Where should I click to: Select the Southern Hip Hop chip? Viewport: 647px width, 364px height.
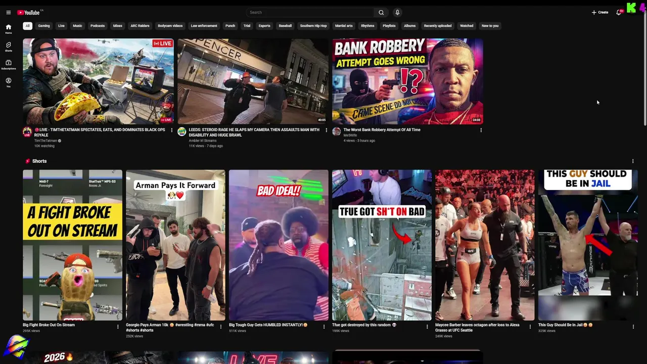tap(313, 26)
